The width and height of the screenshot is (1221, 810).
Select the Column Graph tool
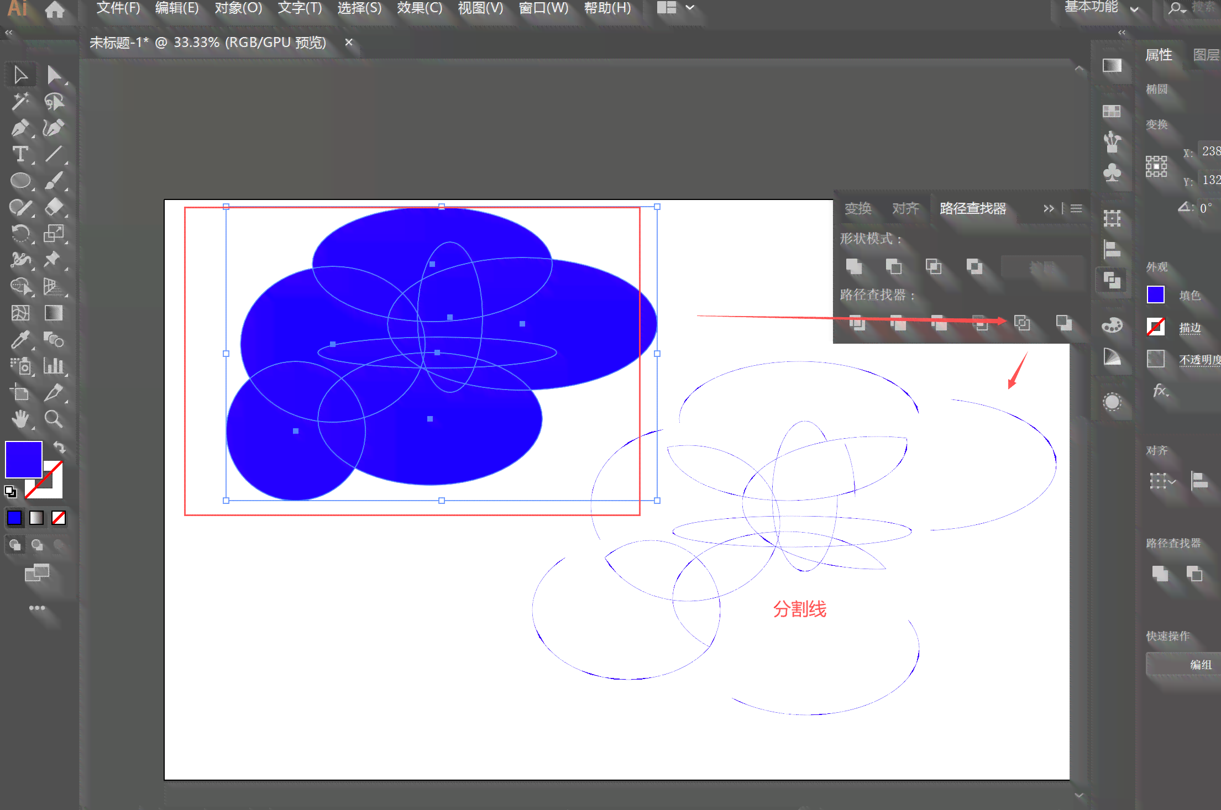pyautogui.click(x=54, y=366)
